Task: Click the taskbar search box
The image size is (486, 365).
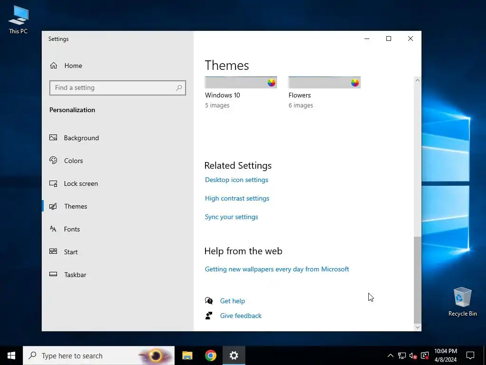Action: point(99,355)
